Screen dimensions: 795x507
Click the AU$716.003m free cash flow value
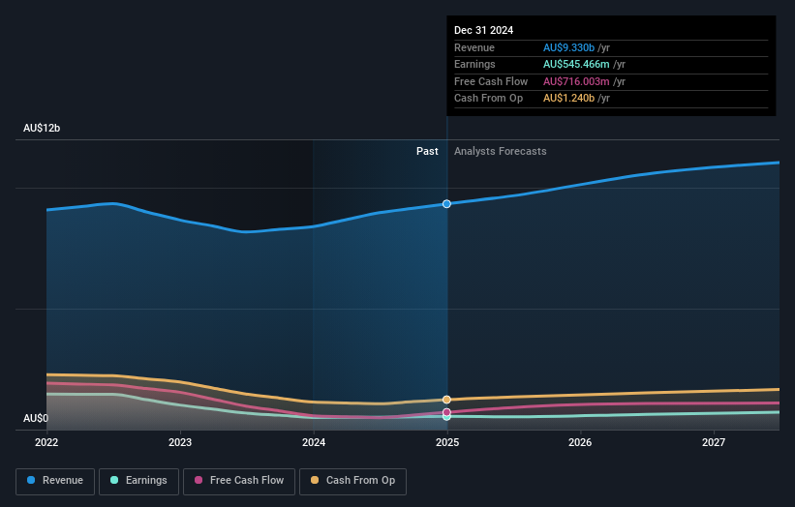[x=576, y=81]
